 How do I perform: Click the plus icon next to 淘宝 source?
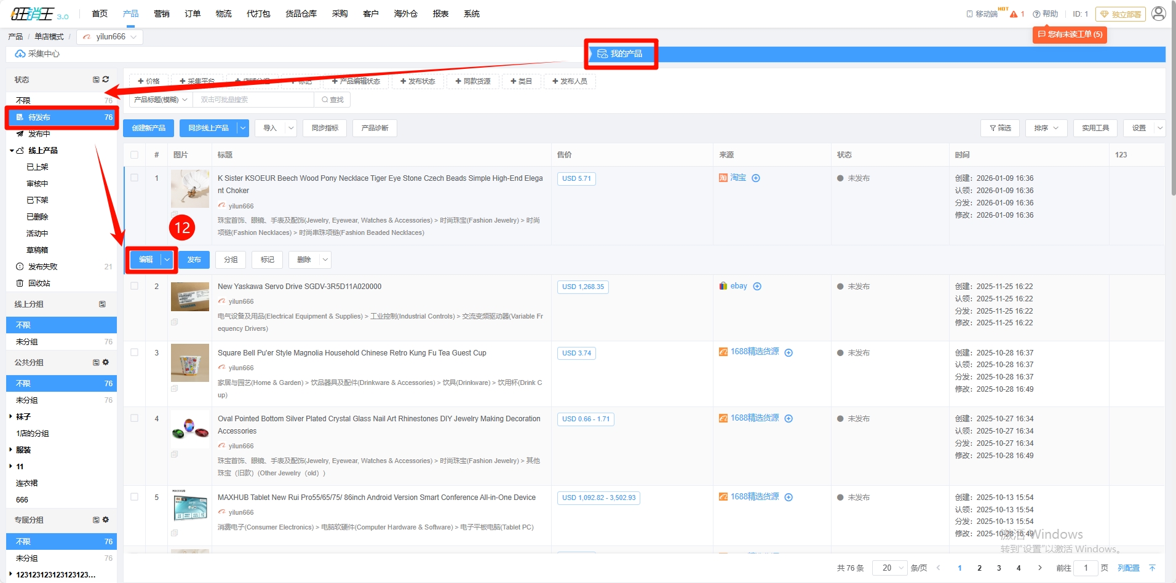(756, 178)
